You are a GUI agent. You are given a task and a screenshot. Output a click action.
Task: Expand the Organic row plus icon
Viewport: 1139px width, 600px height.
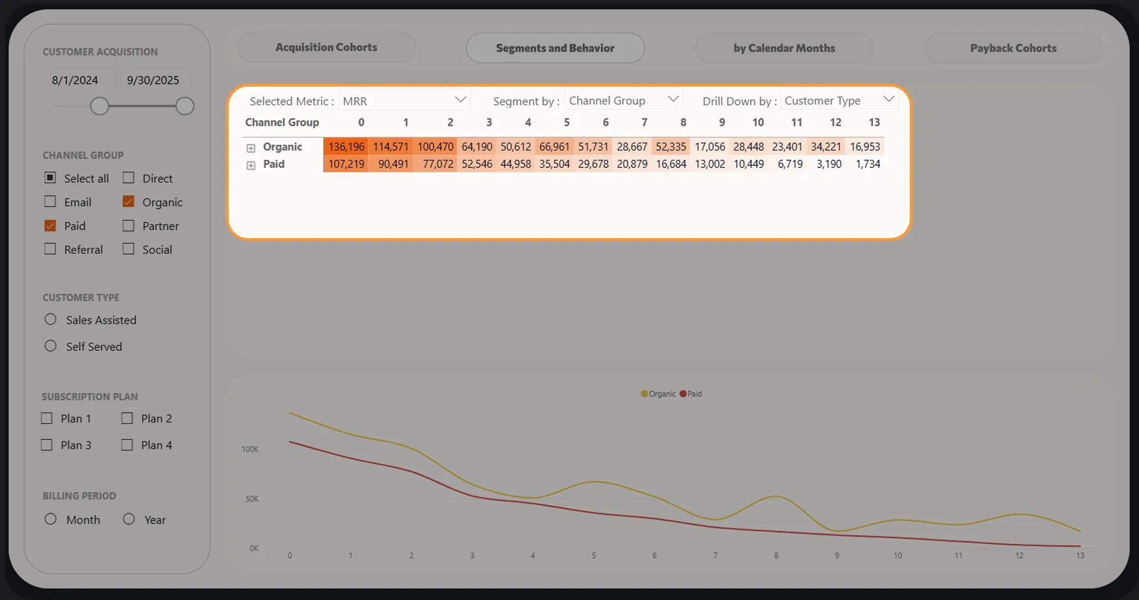click(251, 148)
